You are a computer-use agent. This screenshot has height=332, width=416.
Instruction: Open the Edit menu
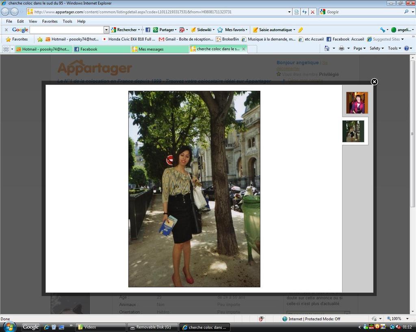[x=20, y=21]
